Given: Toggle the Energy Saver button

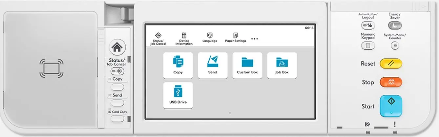Looking at the screenshot, I should [x=395, y=25].
